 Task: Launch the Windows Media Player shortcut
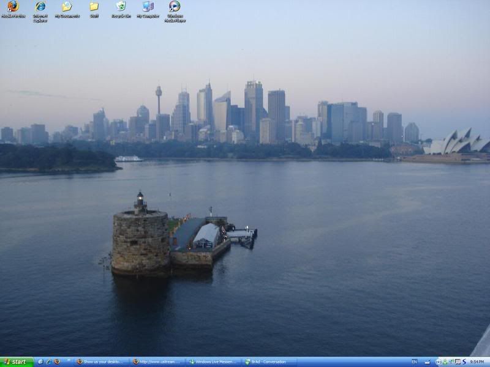175,12
